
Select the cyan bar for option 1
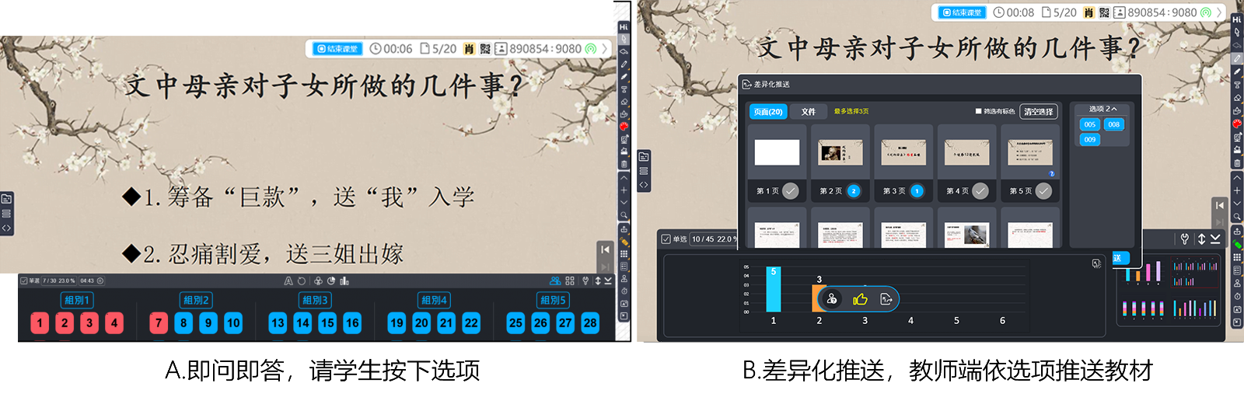(x=773, y=289)
